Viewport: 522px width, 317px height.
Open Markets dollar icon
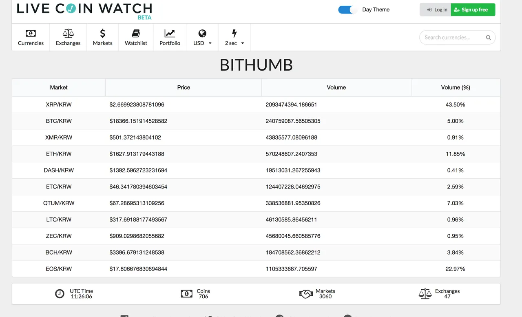pos(102,33)
